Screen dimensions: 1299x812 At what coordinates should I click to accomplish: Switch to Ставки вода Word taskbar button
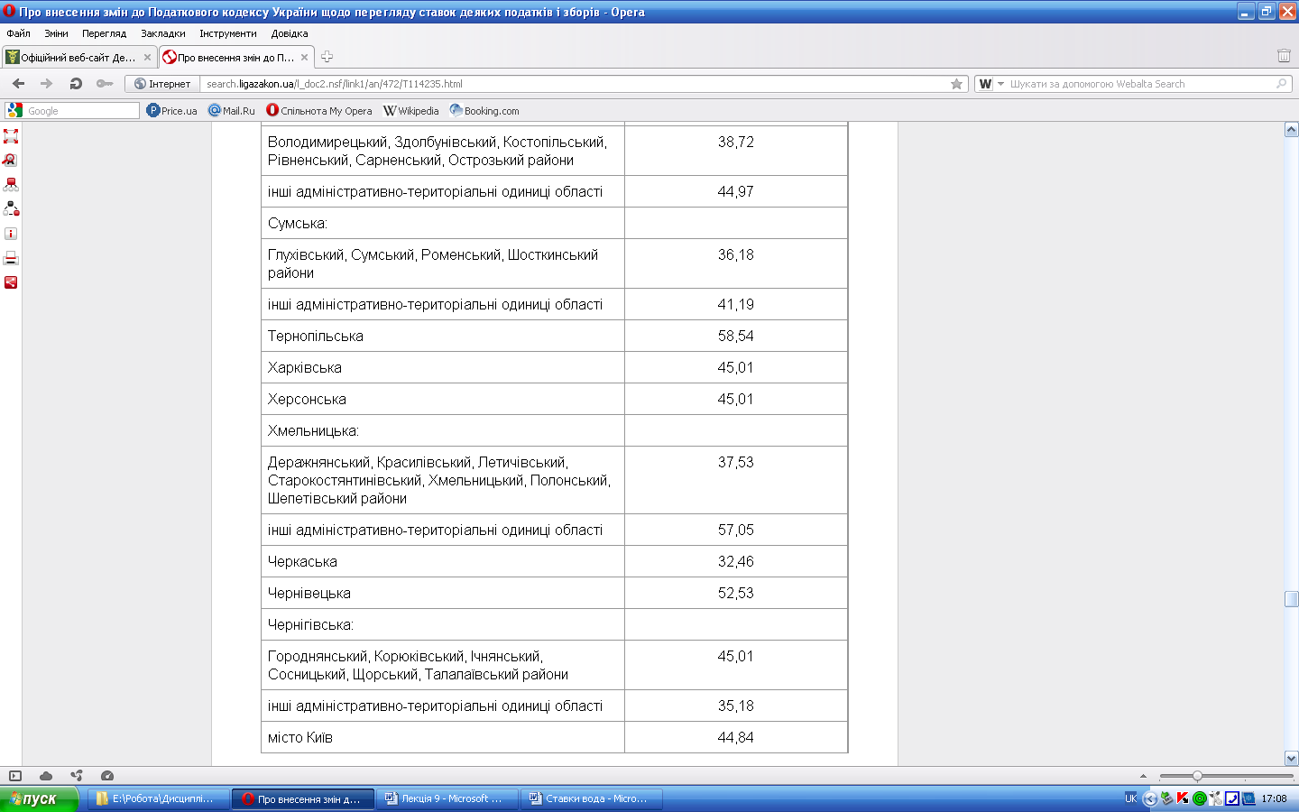pos(592,798)
